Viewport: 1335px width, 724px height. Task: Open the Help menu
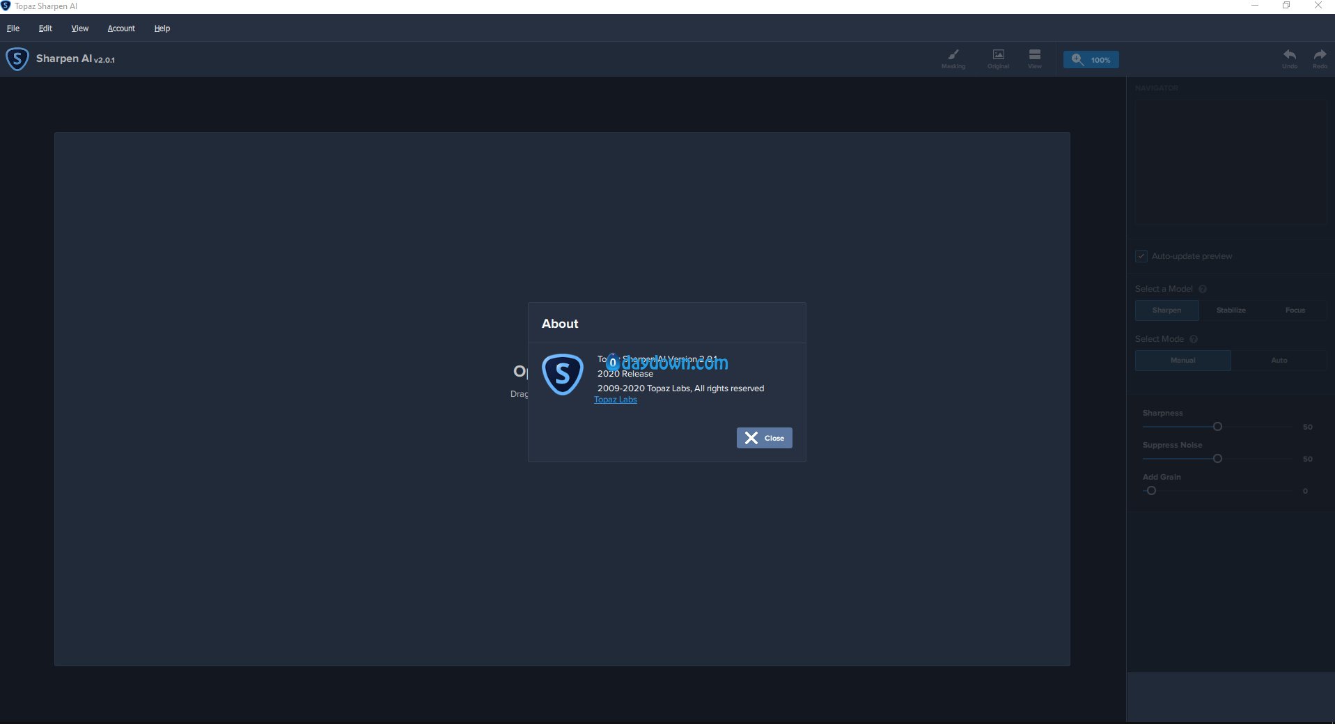point(162,29)
